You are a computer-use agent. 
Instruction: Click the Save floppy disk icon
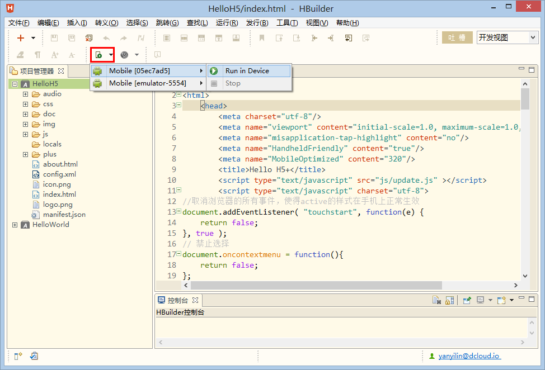click(x=54, y=38)
